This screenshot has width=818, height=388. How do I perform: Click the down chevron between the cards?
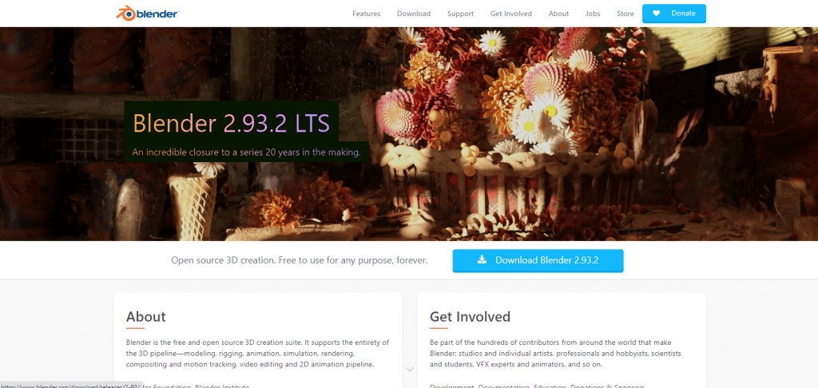coord(410,369)
